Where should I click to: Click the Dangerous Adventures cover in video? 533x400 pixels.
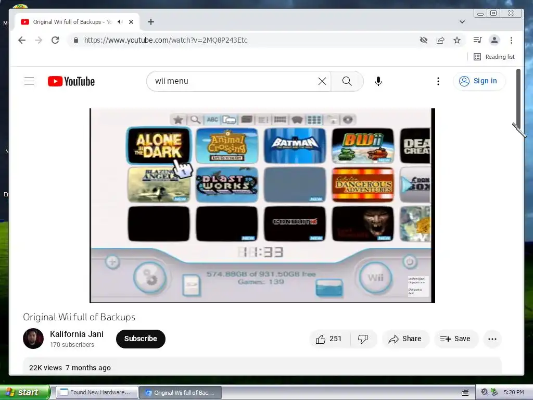(363, 185)
